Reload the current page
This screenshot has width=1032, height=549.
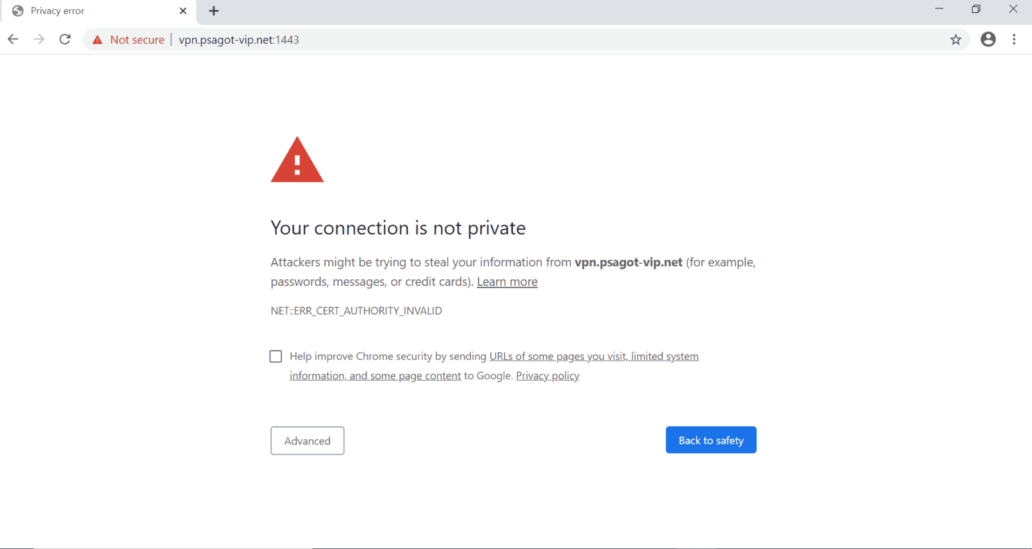tap(65, 39)
